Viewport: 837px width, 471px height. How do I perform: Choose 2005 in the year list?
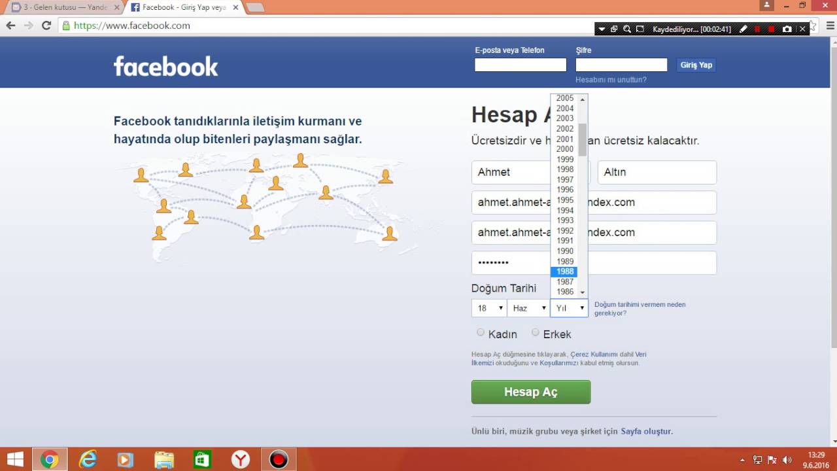(565, 98)
